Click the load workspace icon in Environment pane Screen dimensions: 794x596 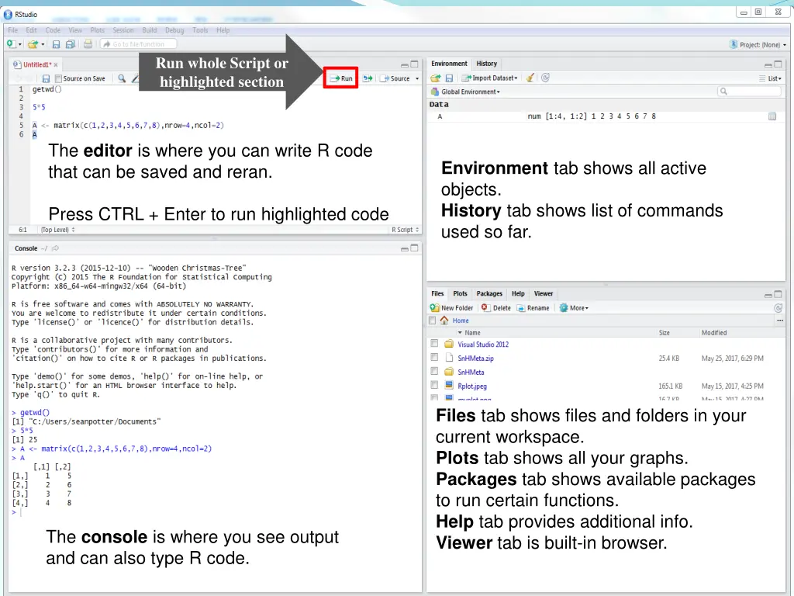click(436, 78)
